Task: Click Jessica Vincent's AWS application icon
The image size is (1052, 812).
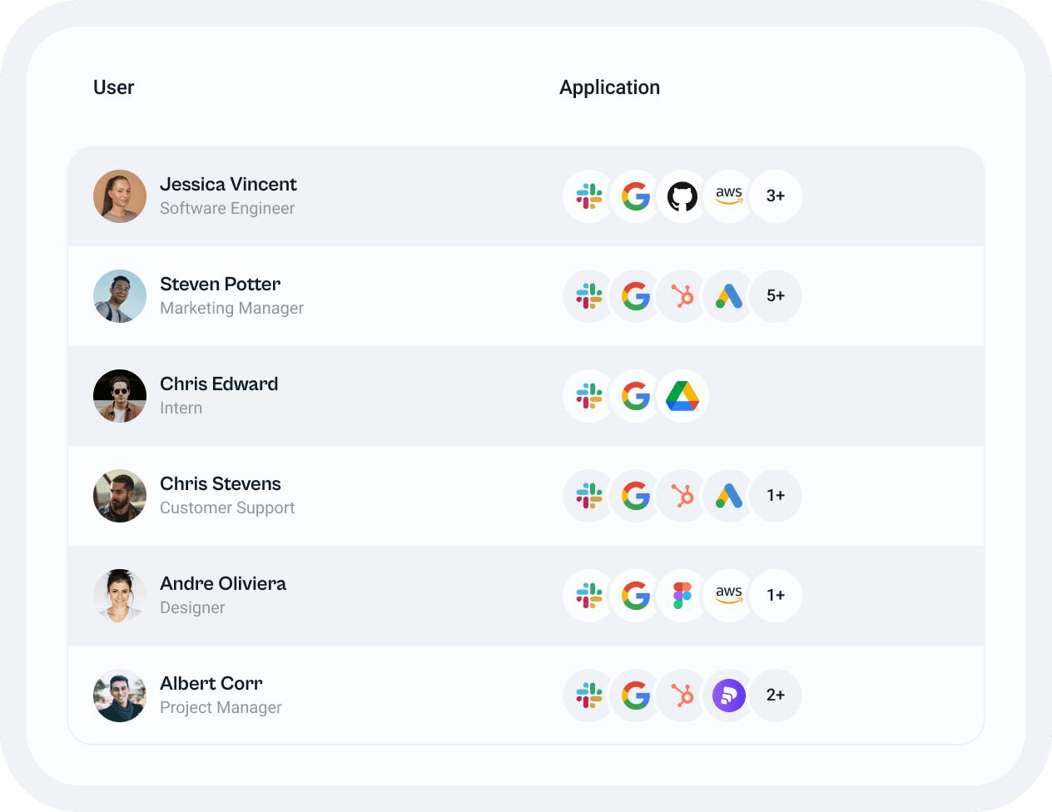Action: point(729,196)
